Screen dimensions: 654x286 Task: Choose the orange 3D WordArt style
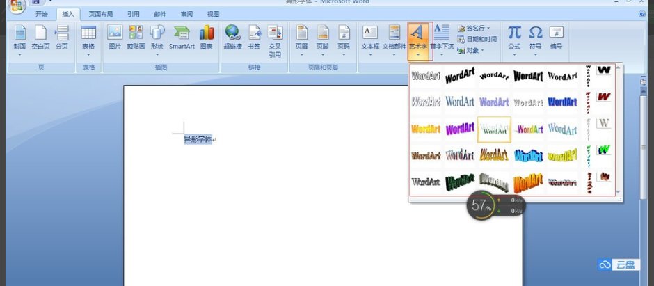pyautogui.click(x=529, y=182)
